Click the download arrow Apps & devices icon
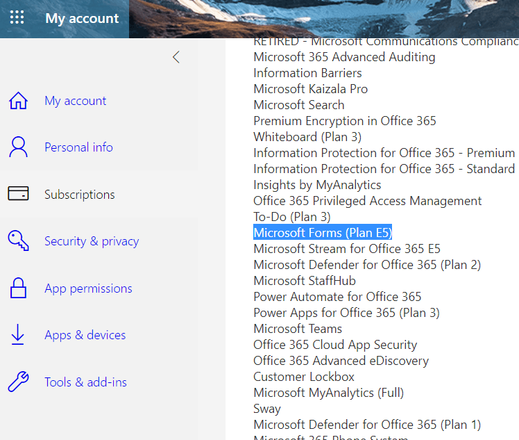The width and height of the screenshot is (519, 440). pyautogui.click(x=17, y=334)
